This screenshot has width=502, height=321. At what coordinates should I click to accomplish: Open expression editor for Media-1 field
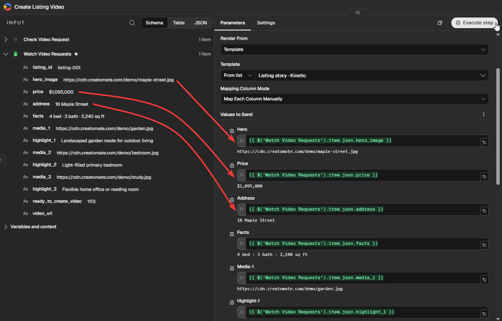click(x=484, y=280)
